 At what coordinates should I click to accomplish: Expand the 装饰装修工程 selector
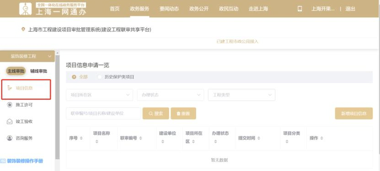tap(27, 56)
